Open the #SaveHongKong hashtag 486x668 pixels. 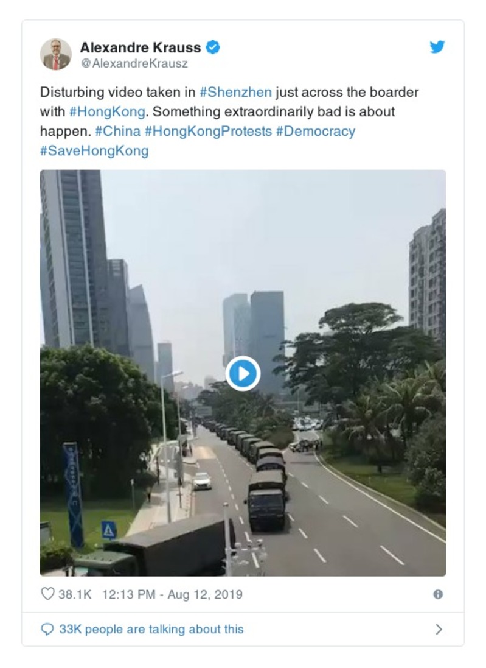(94, 151)
